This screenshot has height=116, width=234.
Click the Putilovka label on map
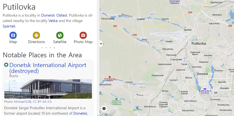pyautogui.click(x=199, y=44)
